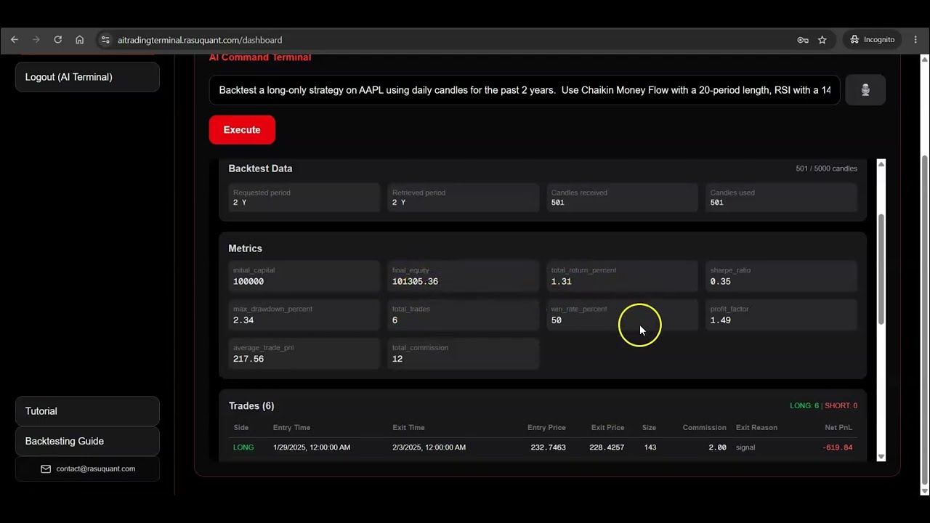
Task: Click entry time 1/29/2025, 12:00:00 AM
Action: (312, 447)
